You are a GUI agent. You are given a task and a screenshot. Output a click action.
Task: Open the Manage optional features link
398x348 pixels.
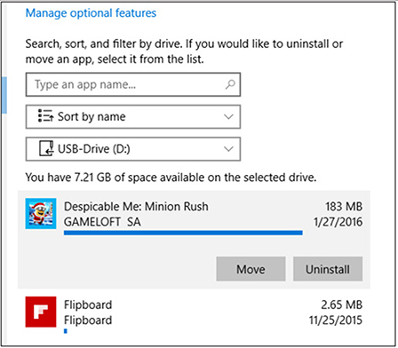click(91, 13)
